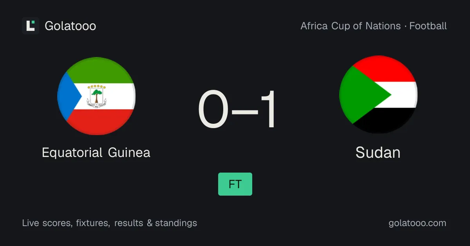Viewport: 470px width, 246px height.
Task: Open the Sudan team name
Action: [x=378, y=152]
